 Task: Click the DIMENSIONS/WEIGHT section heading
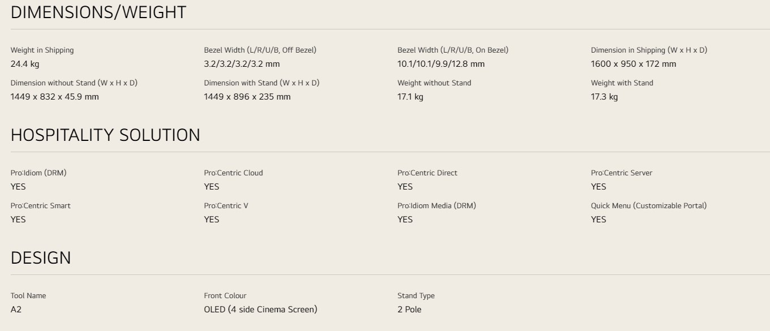98,12
